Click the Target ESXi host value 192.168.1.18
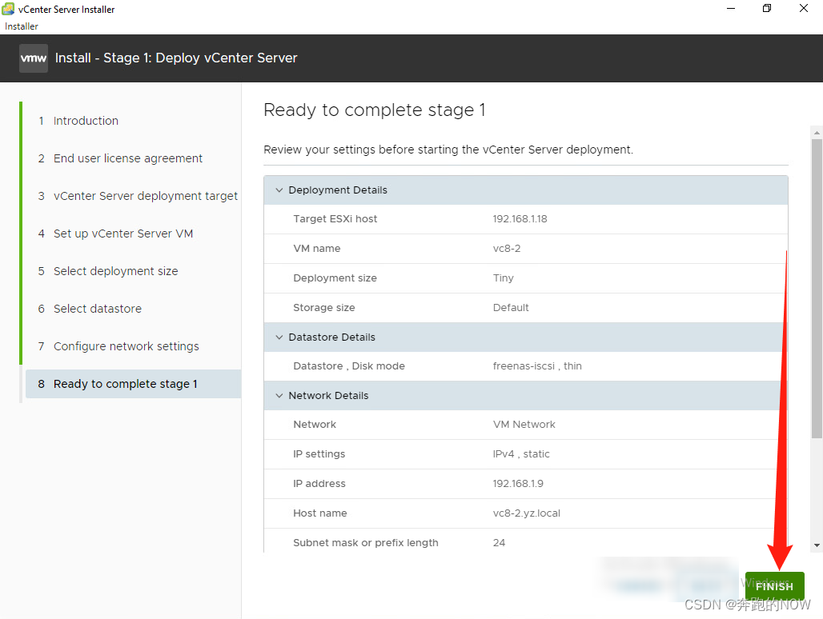This screenshot has height=619, width=823. tap(520, 219)
